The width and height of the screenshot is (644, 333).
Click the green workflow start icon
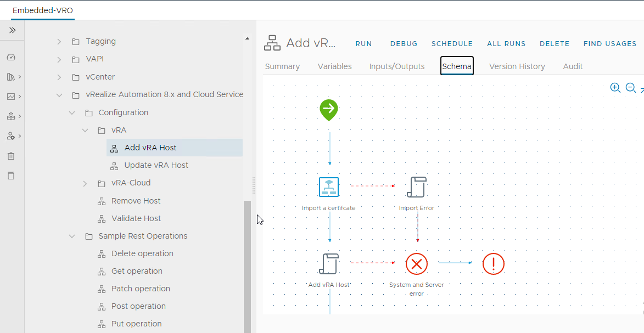(329, 110)
